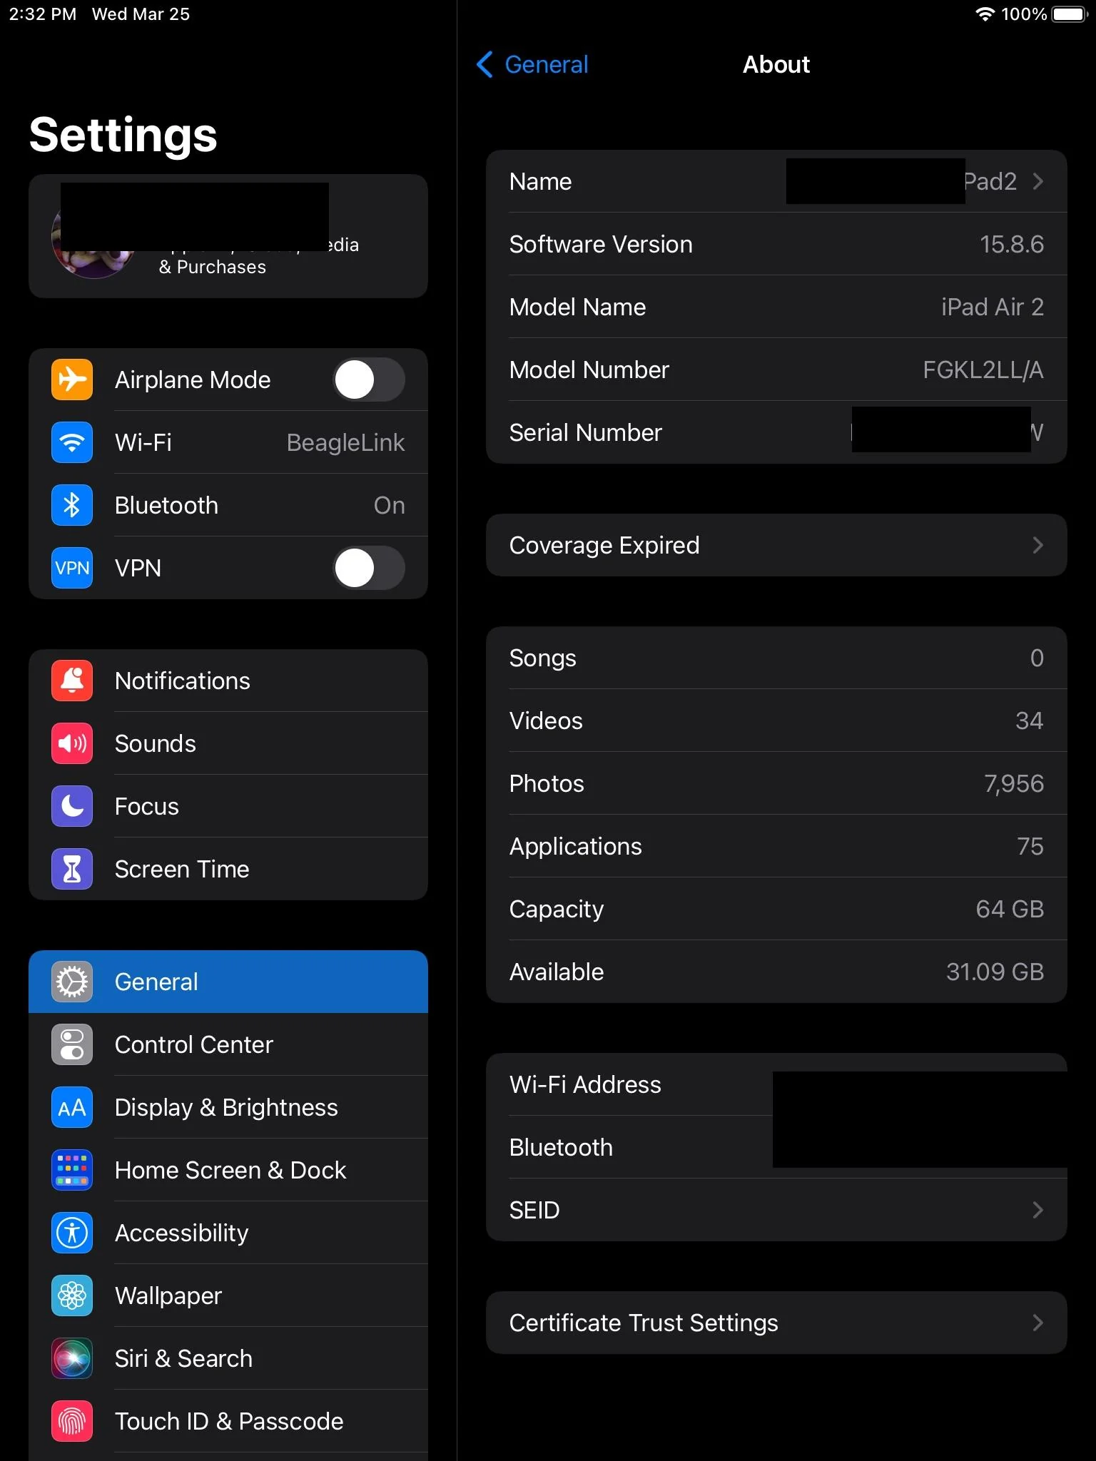Open Touch ID & Passcode settings
The image size is (1096, 1461).
pos(228,1421)
